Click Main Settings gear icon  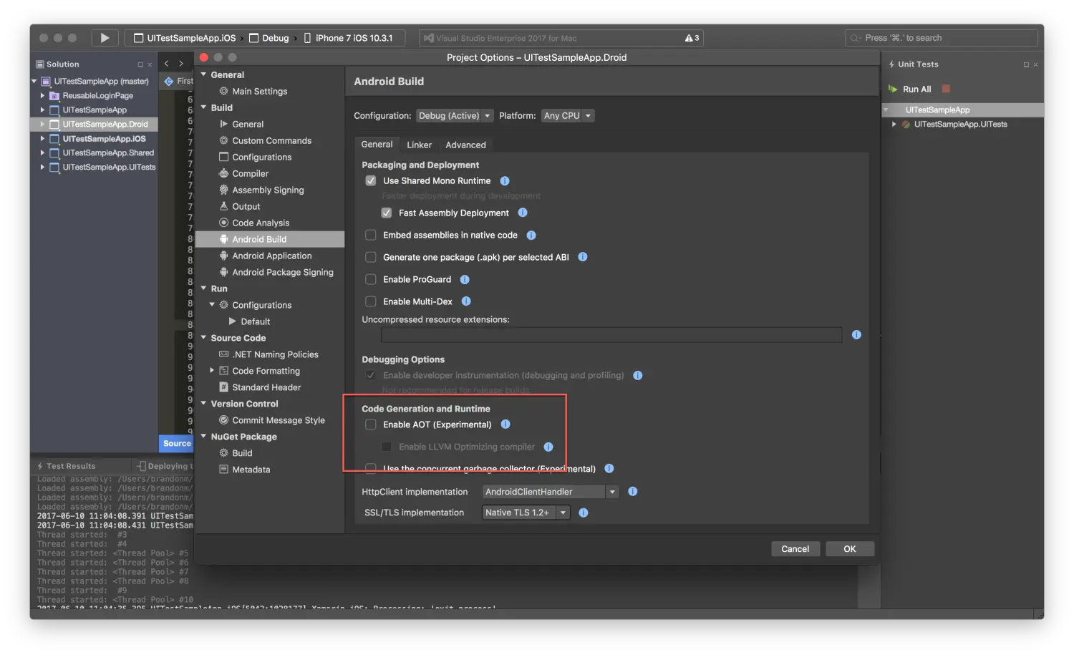click(x=223, y=91)
